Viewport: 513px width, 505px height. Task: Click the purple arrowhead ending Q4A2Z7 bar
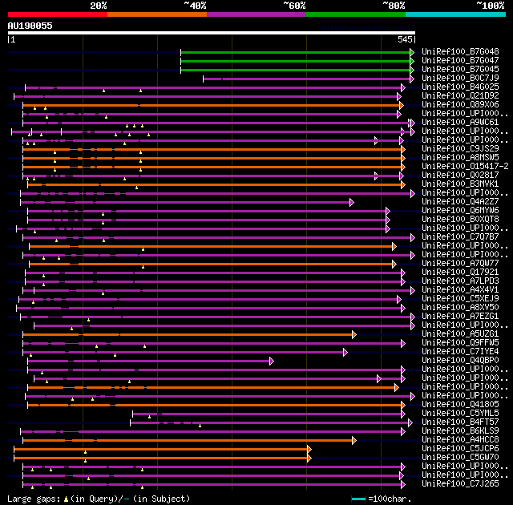pyautogui.click(x=352, y=203)
